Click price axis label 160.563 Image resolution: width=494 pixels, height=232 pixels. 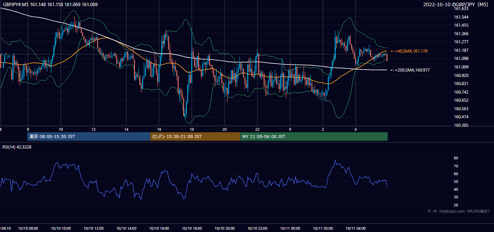point(461,109)
